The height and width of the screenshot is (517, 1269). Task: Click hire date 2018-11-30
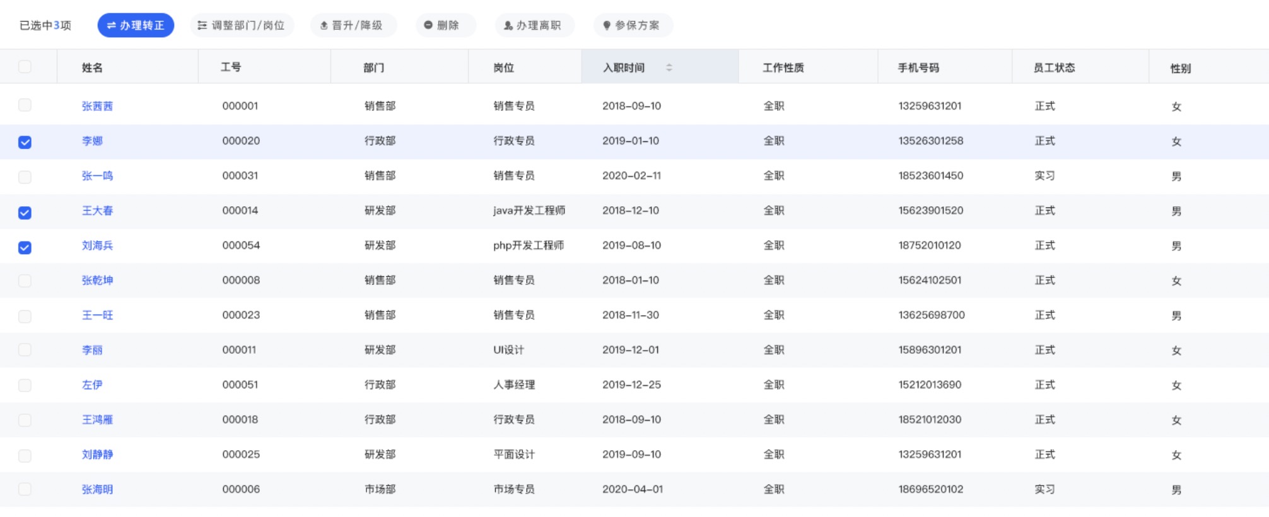pos(631,315)
